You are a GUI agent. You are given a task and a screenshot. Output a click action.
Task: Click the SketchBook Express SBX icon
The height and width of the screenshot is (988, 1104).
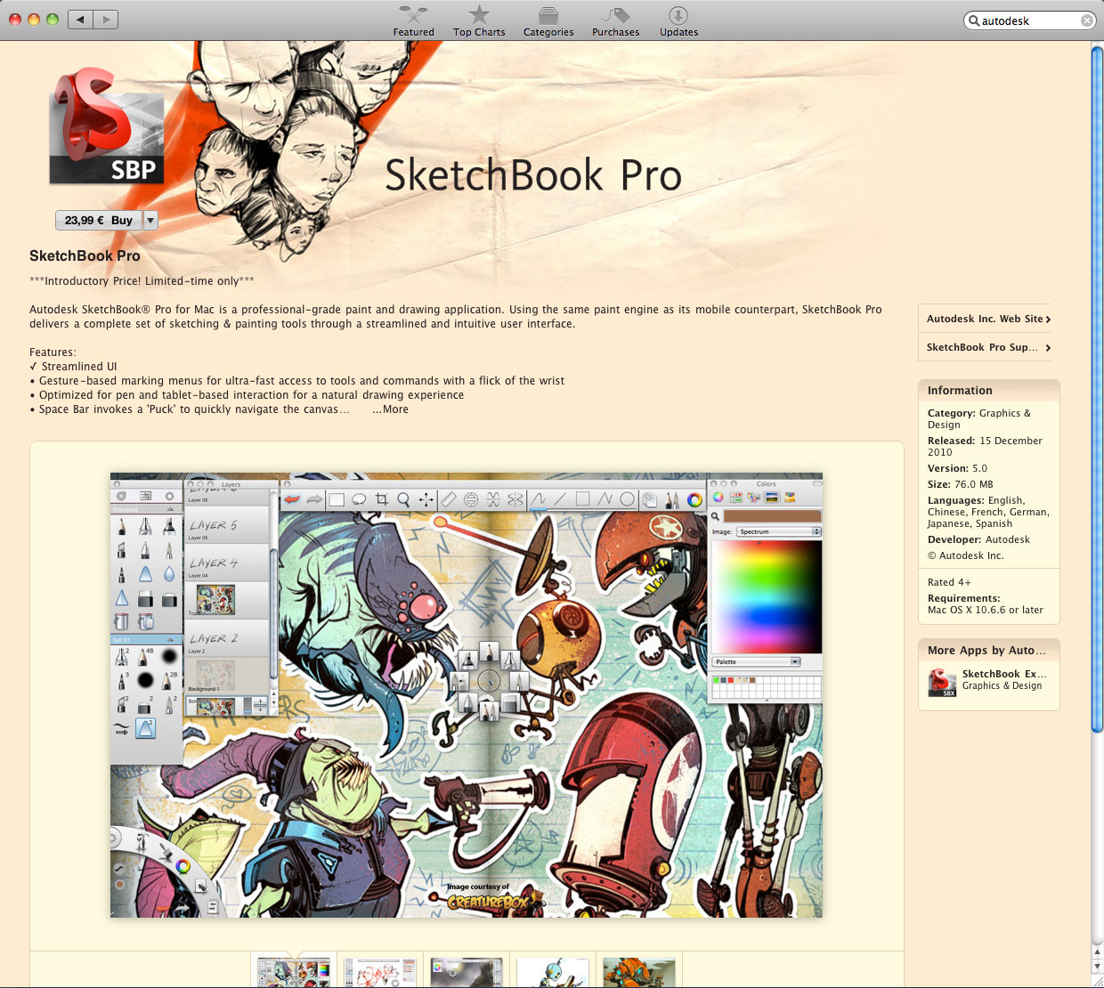[942, 682]
